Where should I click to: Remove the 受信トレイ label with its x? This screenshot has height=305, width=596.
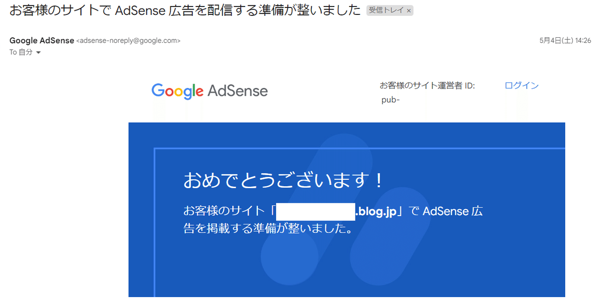click(x=409, y=10)
